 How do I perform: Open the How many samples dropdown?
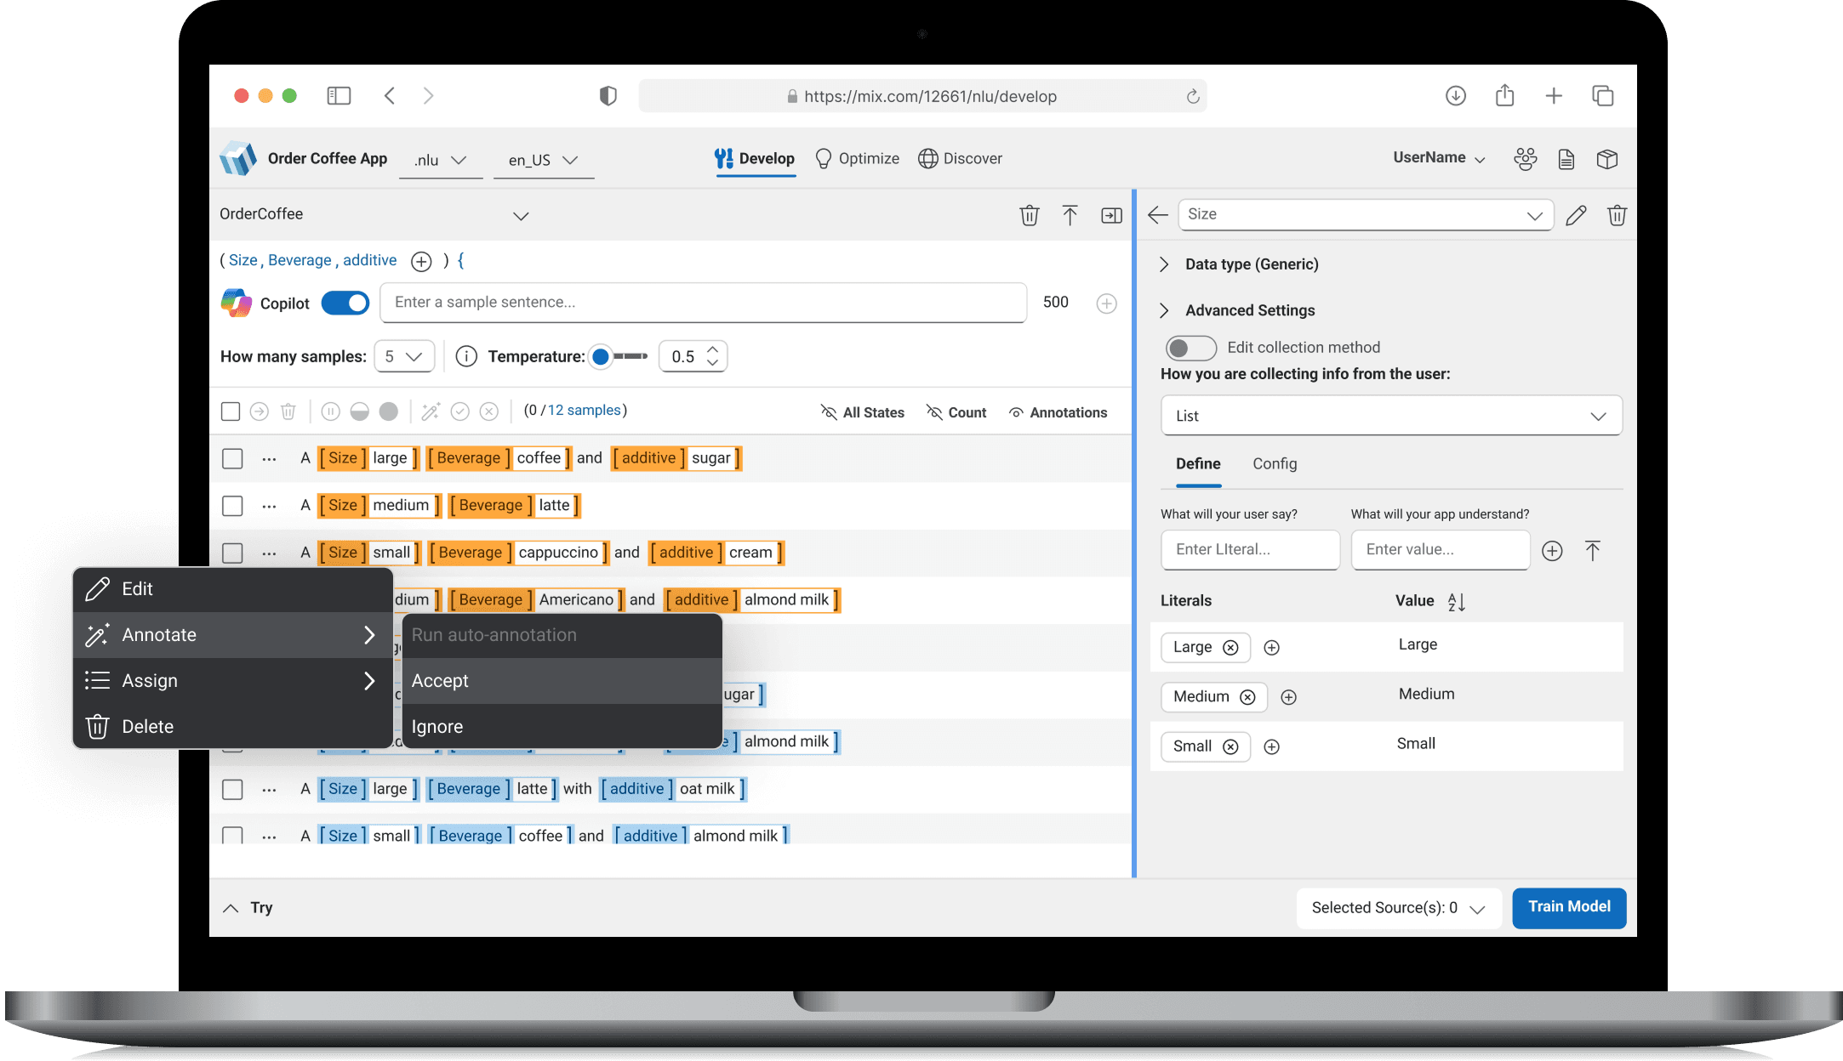(404, 356)
